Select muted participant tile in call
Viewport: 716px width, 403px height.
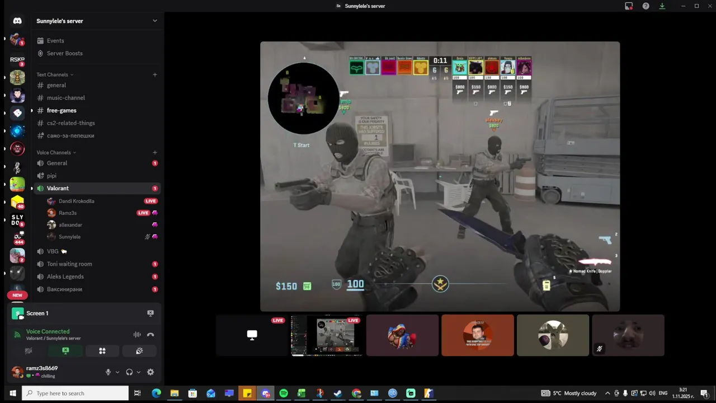pyautogui.click(x=628, y=335)
